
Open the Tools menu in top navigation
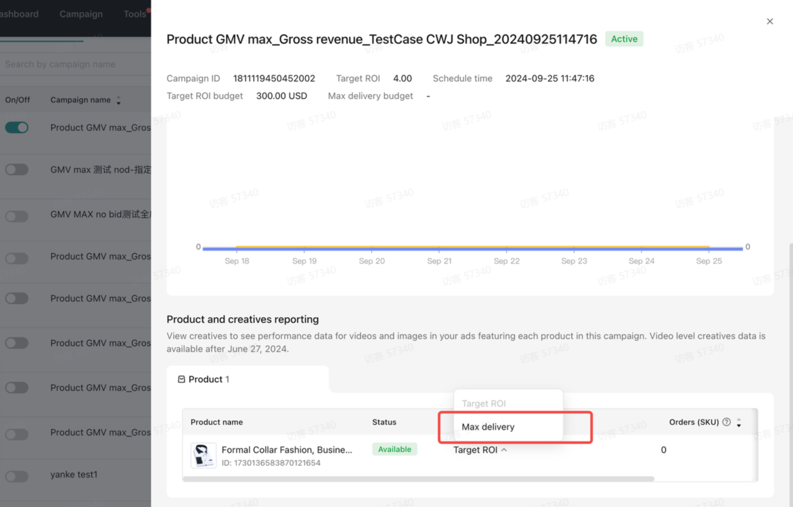point(135,14)
